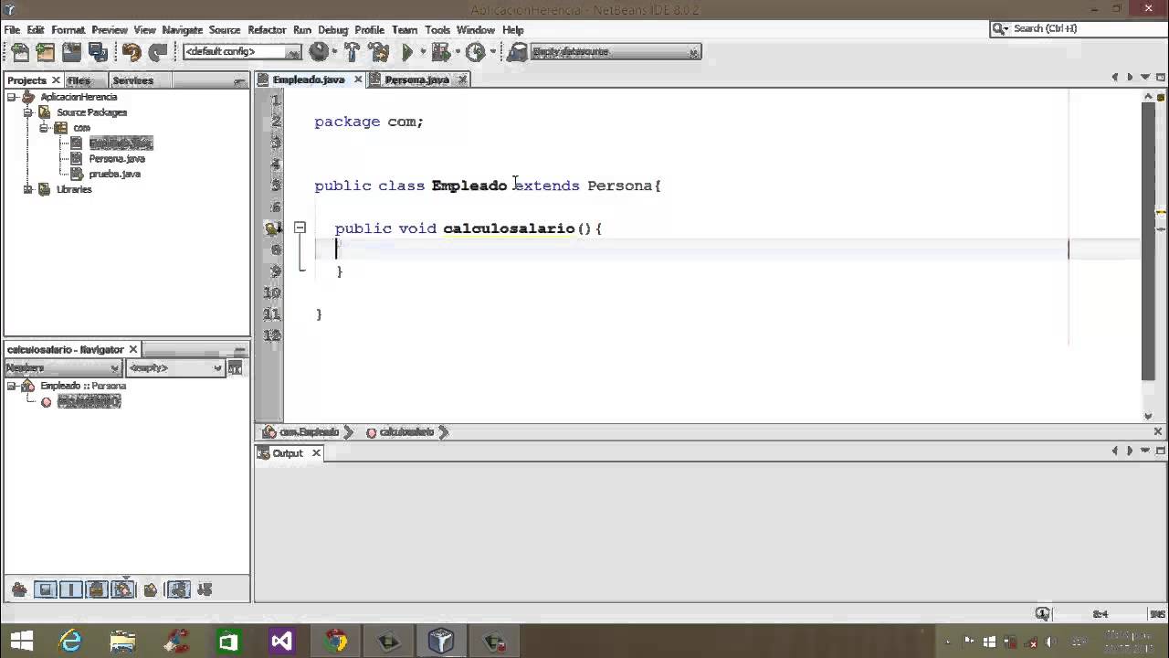The height and width of the screenshot is (658, 1169).
Task: Open the Empty datasource dropdown
Action: pyautogui.click(x=615, y=52)
